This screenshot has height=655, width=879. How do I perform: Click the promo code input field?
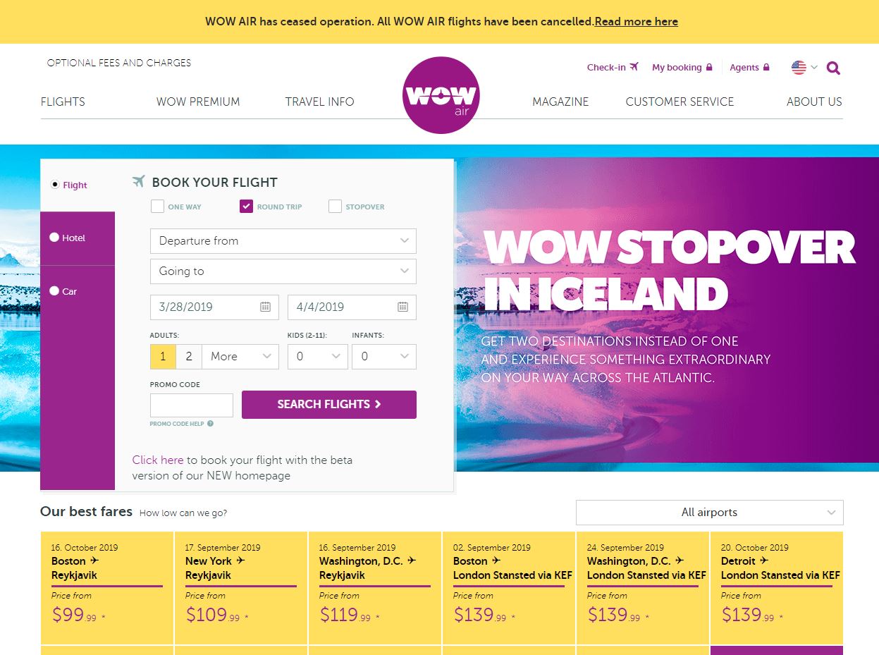point(191,405)
